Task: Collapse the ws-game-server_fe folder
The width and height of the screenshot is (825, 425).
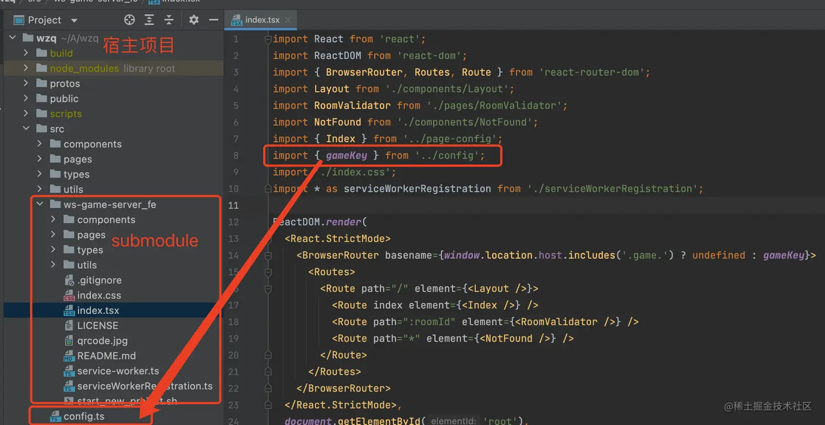Action: point(39,204)
